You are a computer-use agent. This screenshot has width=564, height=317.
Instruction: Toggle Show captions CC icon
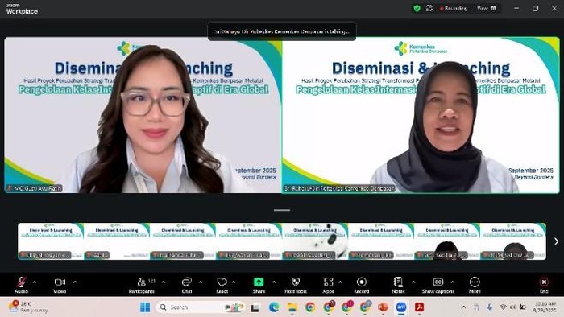[x=438, y=282]
